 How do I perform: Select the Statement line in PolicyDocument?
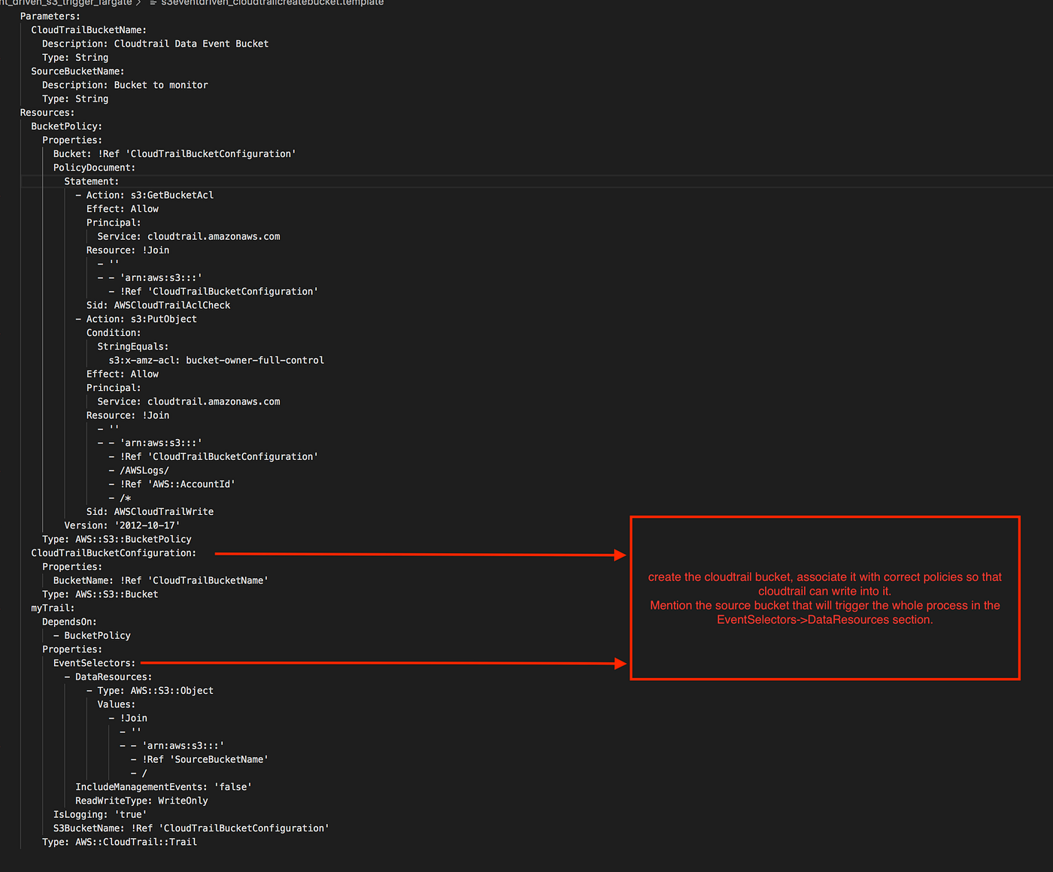click(90, 181)
